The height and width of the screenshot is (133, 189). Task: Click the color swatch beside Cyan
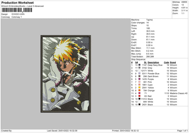(140, 85)
